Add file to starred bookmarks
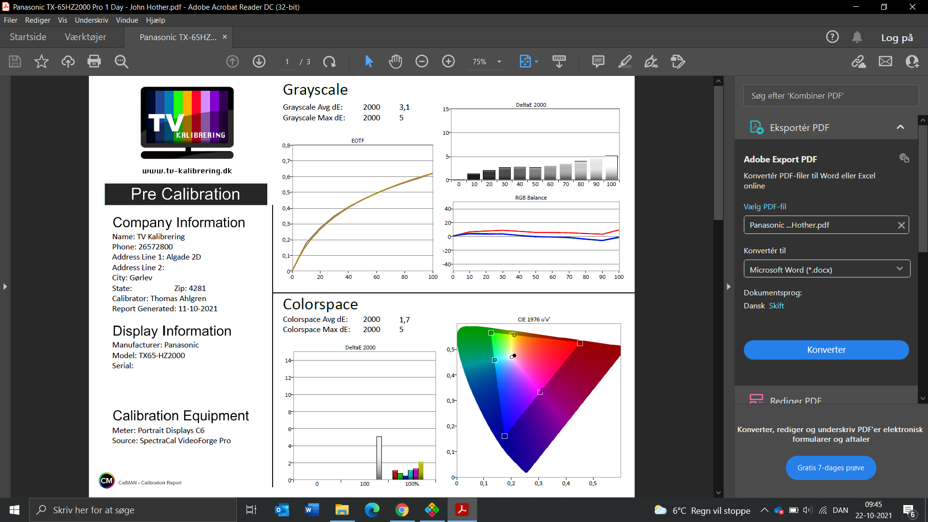 point(42,61)
